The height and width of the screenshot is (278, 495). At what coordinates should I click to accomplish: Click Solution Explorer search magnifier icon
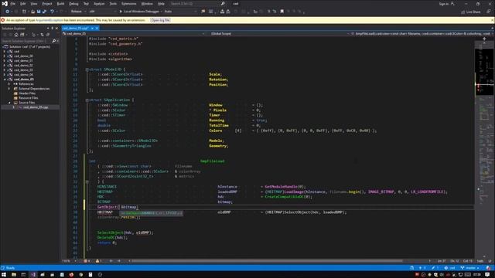click(x=53, y=41)
